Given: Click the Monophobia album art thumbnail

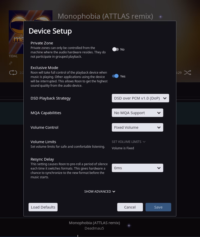Looking at the screenshot, I should pos(16,32).
